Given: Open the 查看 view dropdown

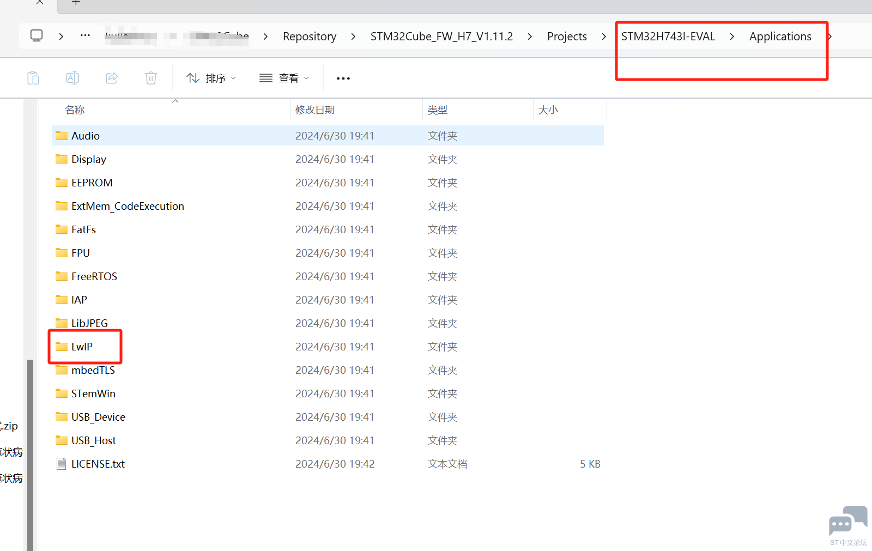Looking at the screenshot, I should pyautogui.click(x=284, y=78).
